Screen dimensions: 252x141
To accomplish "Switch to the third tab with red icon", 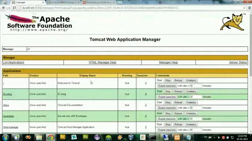I will [x=99, y=2].
